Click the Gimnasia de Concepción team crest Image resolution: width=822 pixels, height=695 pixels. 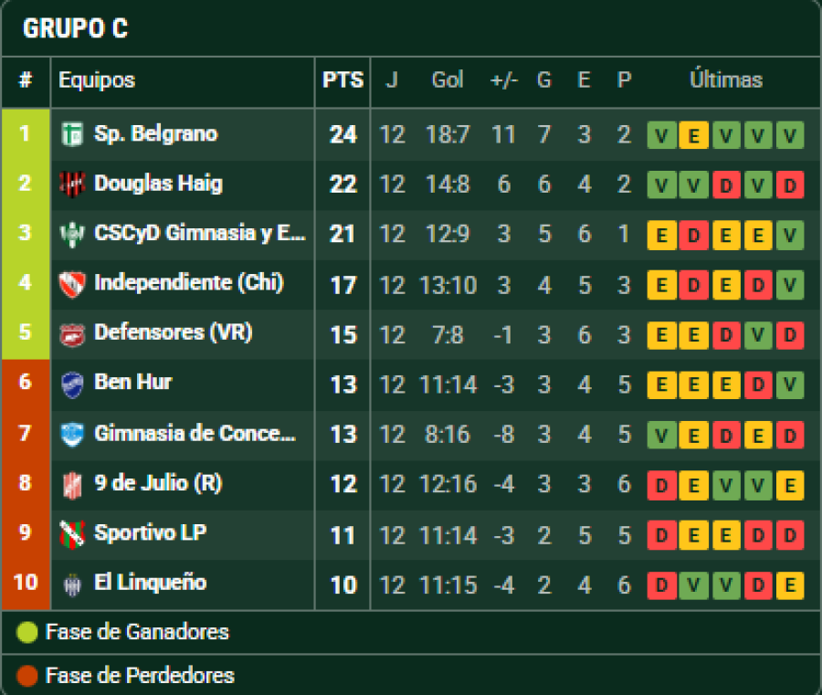(71, 434)
